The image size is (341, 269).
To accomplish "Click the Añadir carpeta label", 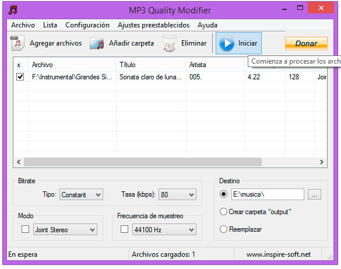I will pos(131,43).
